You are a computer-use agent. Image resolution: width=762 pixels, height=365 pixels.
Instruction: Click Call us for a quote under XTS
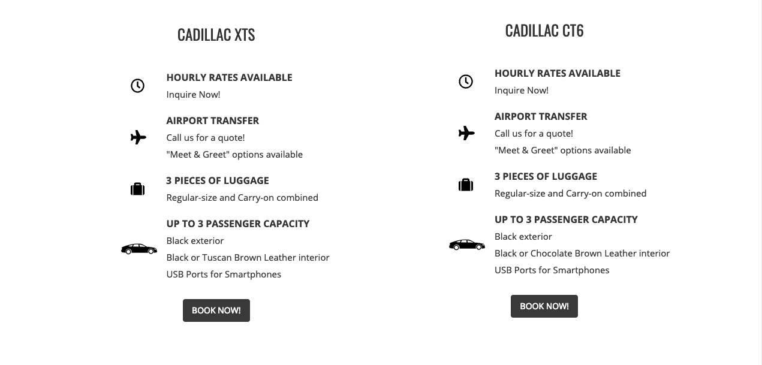205,138
